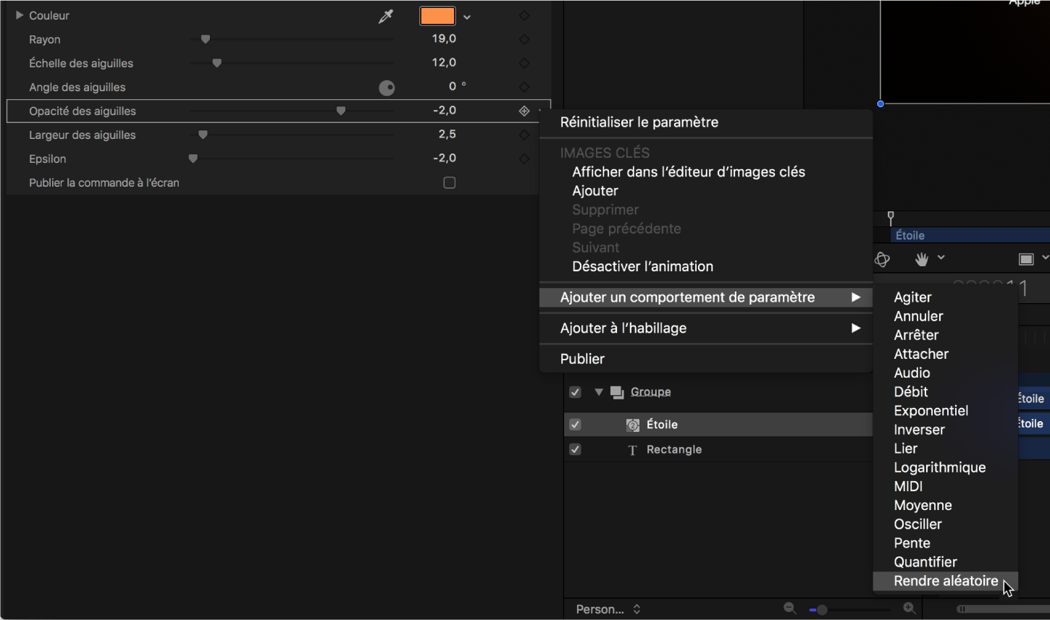
Task: Click the Rayon keyframe diamond
Action: 524,40
